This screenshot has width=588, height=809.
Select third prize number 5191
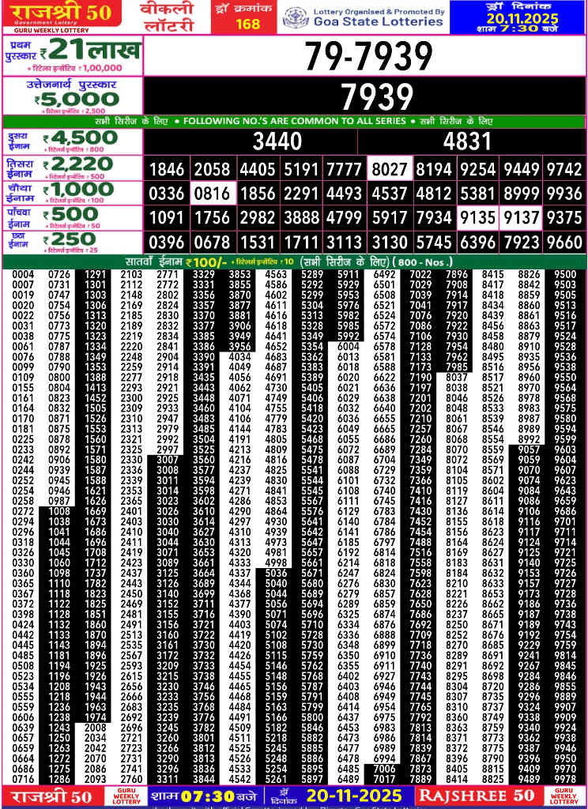pos(301,169)
